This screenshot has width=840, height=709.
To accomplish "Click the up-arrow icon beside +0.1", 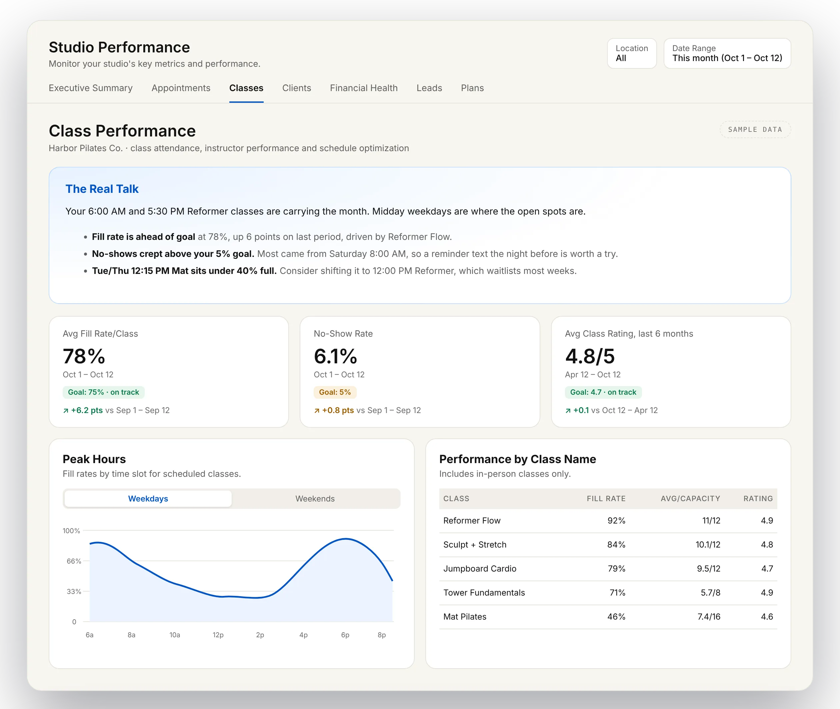I will tap(568, 410).
